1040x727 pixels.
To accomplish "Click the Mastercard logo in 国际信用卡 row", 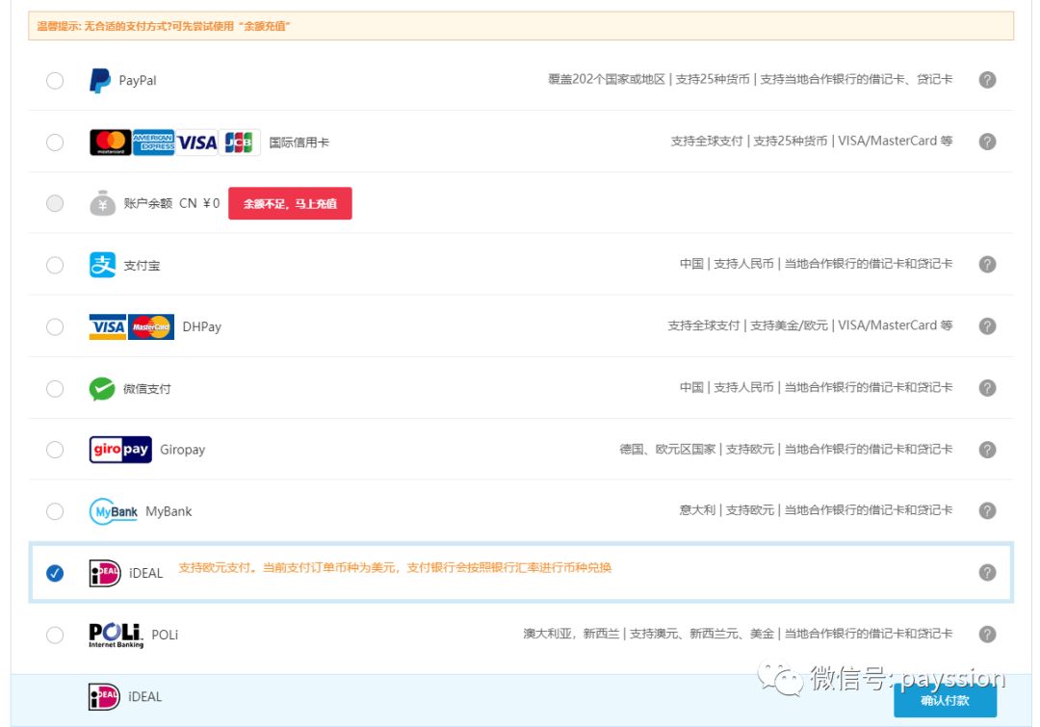I will click(110, 142).
